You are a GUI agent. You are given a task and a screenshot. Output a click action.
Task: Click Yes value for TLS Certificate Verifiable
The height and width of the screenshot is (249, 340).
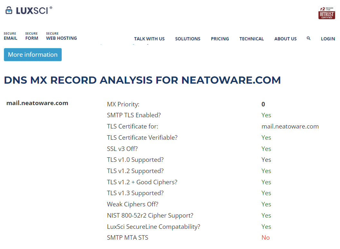pos(266,137)
